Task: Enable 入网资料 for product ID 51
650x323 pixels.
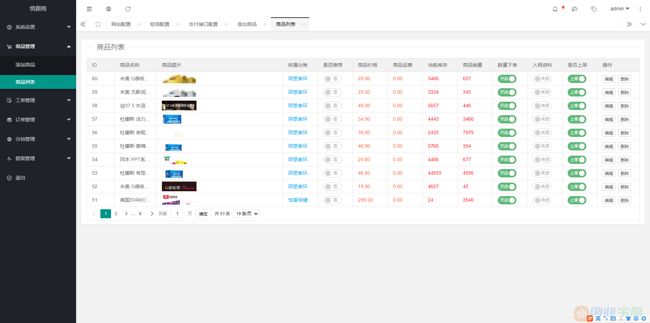Action: click(x=542, y=200)
